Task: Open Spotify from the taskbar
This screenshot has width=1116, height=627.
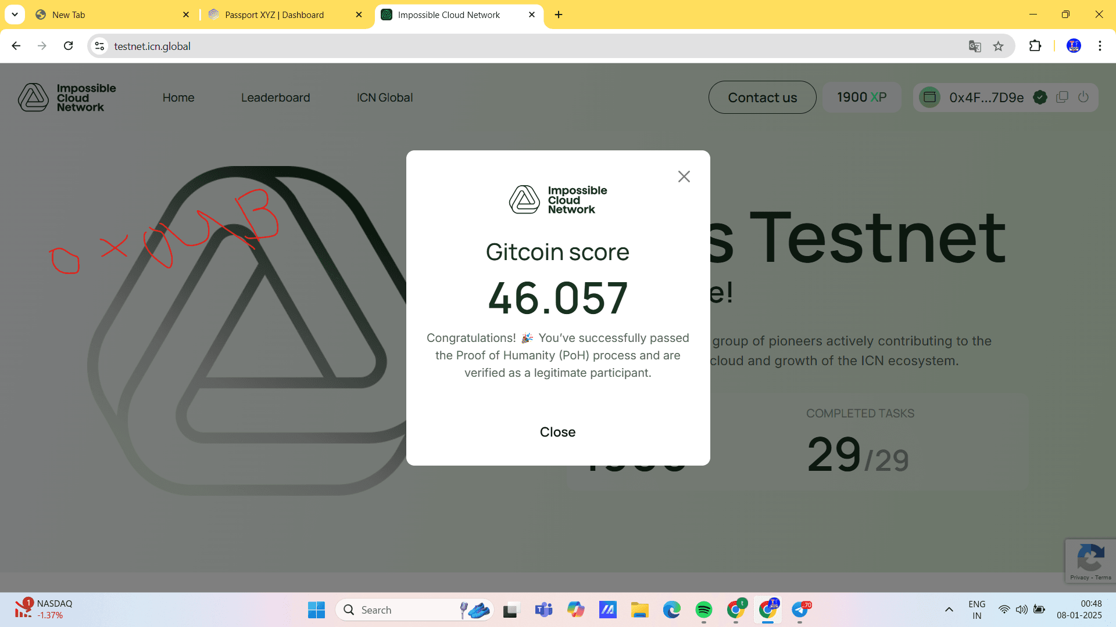Action: tap(703, 610)
